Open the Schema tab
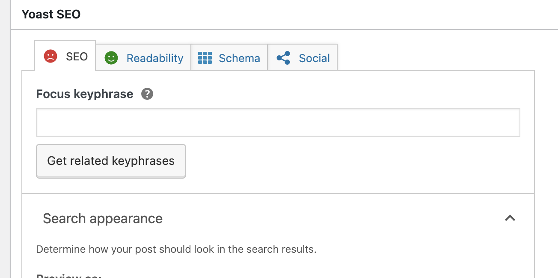Image resolution: width=558 pixels, height=278 pixels. (229, 58)
